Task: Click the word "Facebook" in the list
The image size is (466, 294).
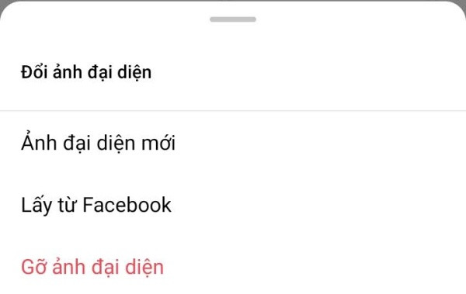Action: tap(127, 205)
